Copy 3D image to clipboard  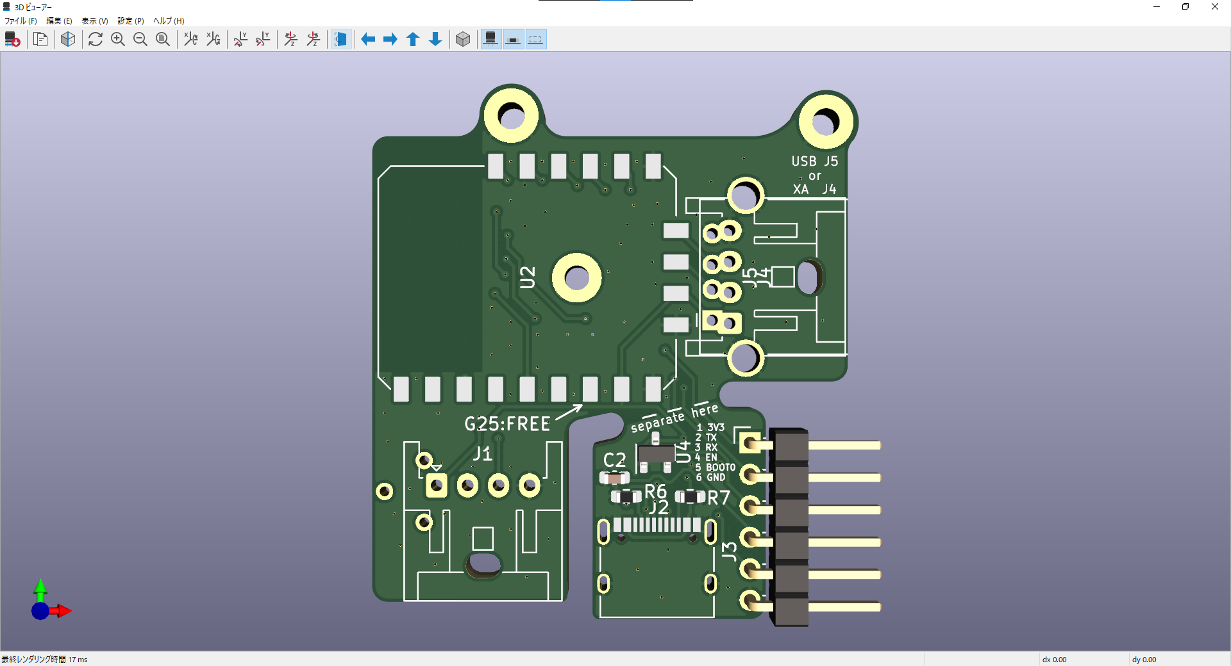tap(40, 39)
